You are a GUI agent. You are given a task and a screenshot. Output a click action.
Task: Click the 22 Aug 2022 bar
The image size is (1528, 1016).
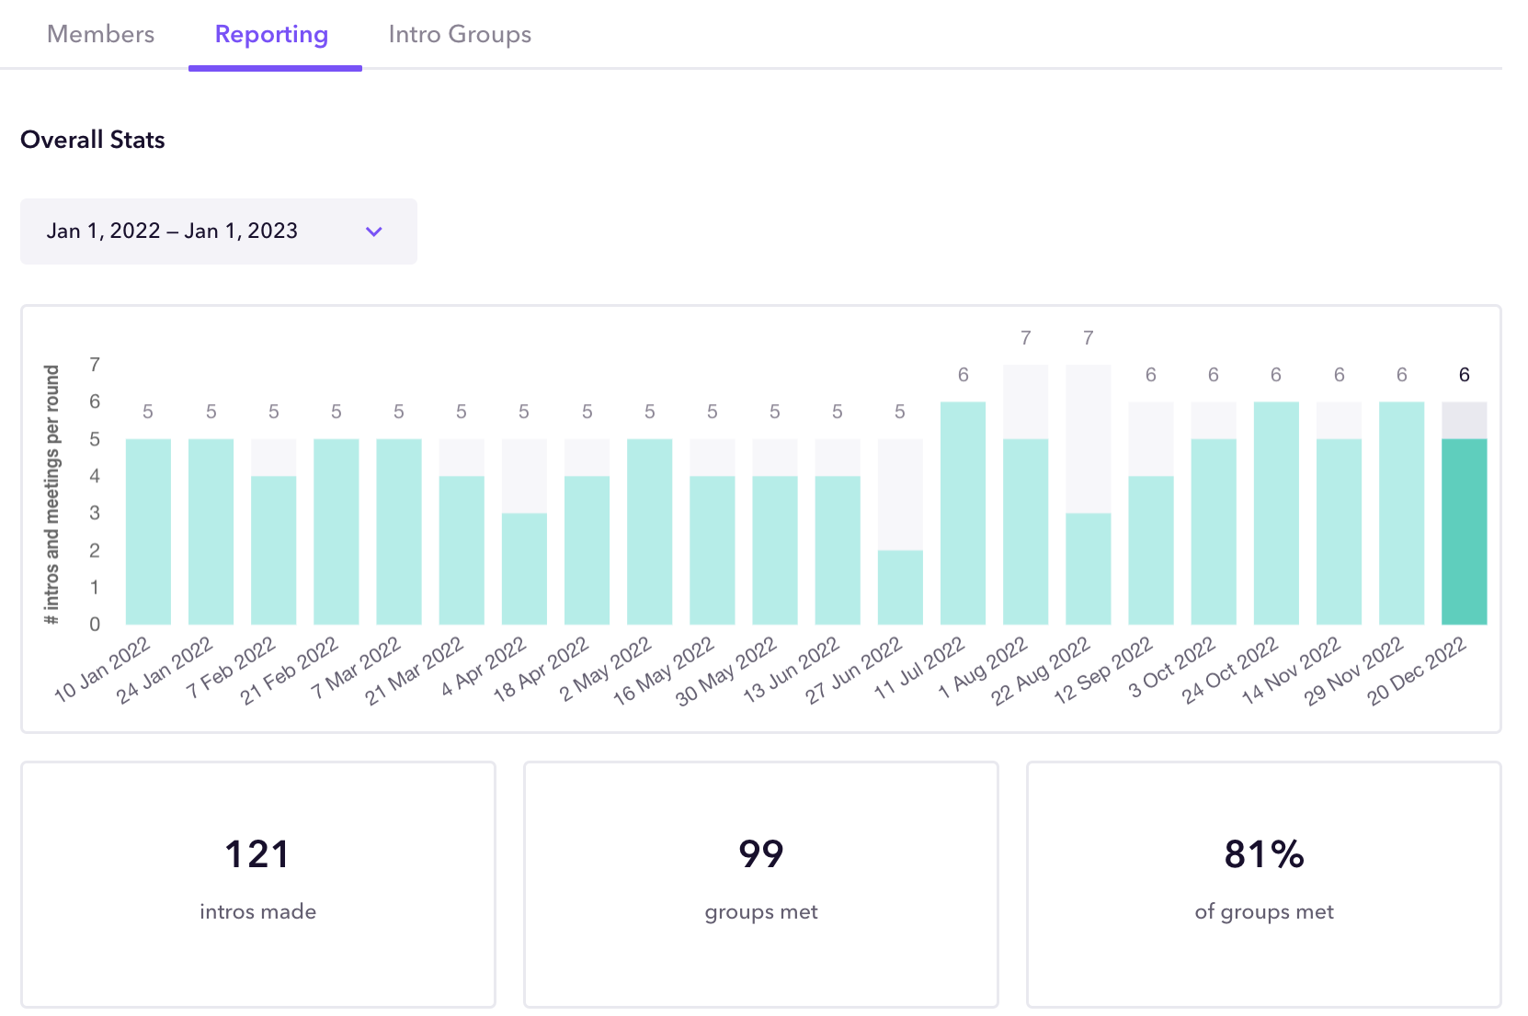(1089, 495)
